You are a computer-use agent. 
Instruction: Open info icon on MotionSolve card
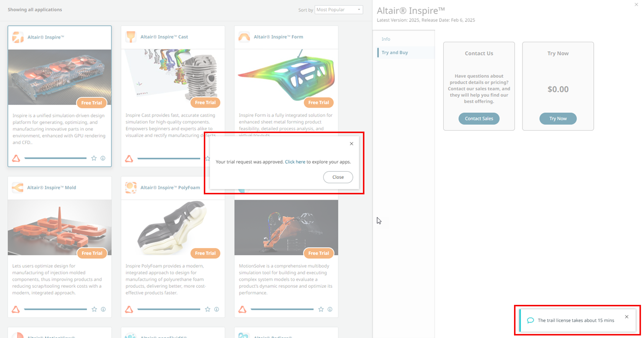click(x=330, y=309)
